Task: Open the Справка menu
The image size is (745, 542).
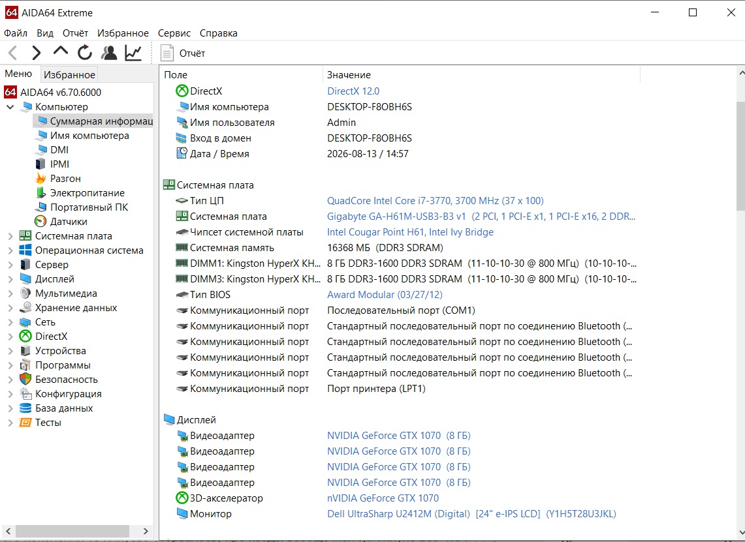Action: [x=219, y=33]
